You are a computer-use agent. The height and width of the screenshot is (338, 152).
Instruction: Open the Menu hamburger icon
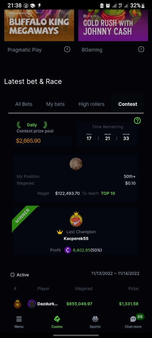[x=19, y=319]
